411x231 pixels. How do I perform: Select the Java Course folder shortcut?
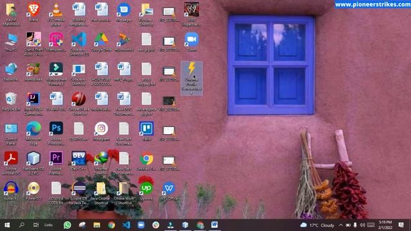(101, 194)
